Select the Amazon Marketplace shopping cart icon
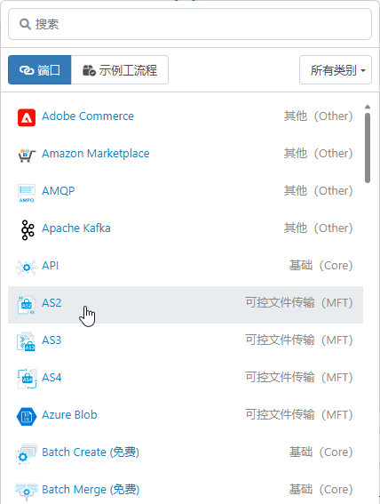Screen dimensions: 380x504 [27, 155]
